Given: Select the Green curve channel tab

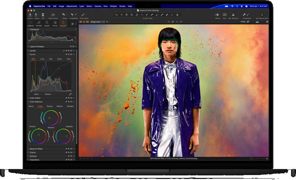Looking at the screenshot, I should click(59, 59).
